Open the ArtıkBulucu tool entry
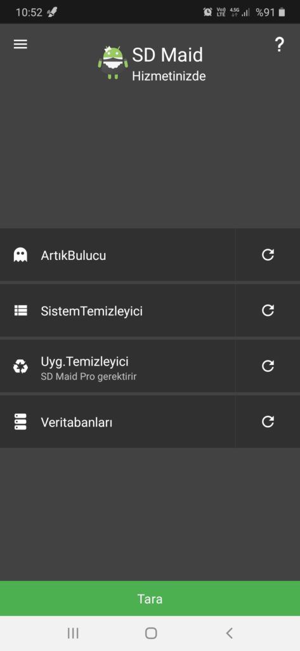The width and height of the screenshot is (300, 651). (118, 254)
